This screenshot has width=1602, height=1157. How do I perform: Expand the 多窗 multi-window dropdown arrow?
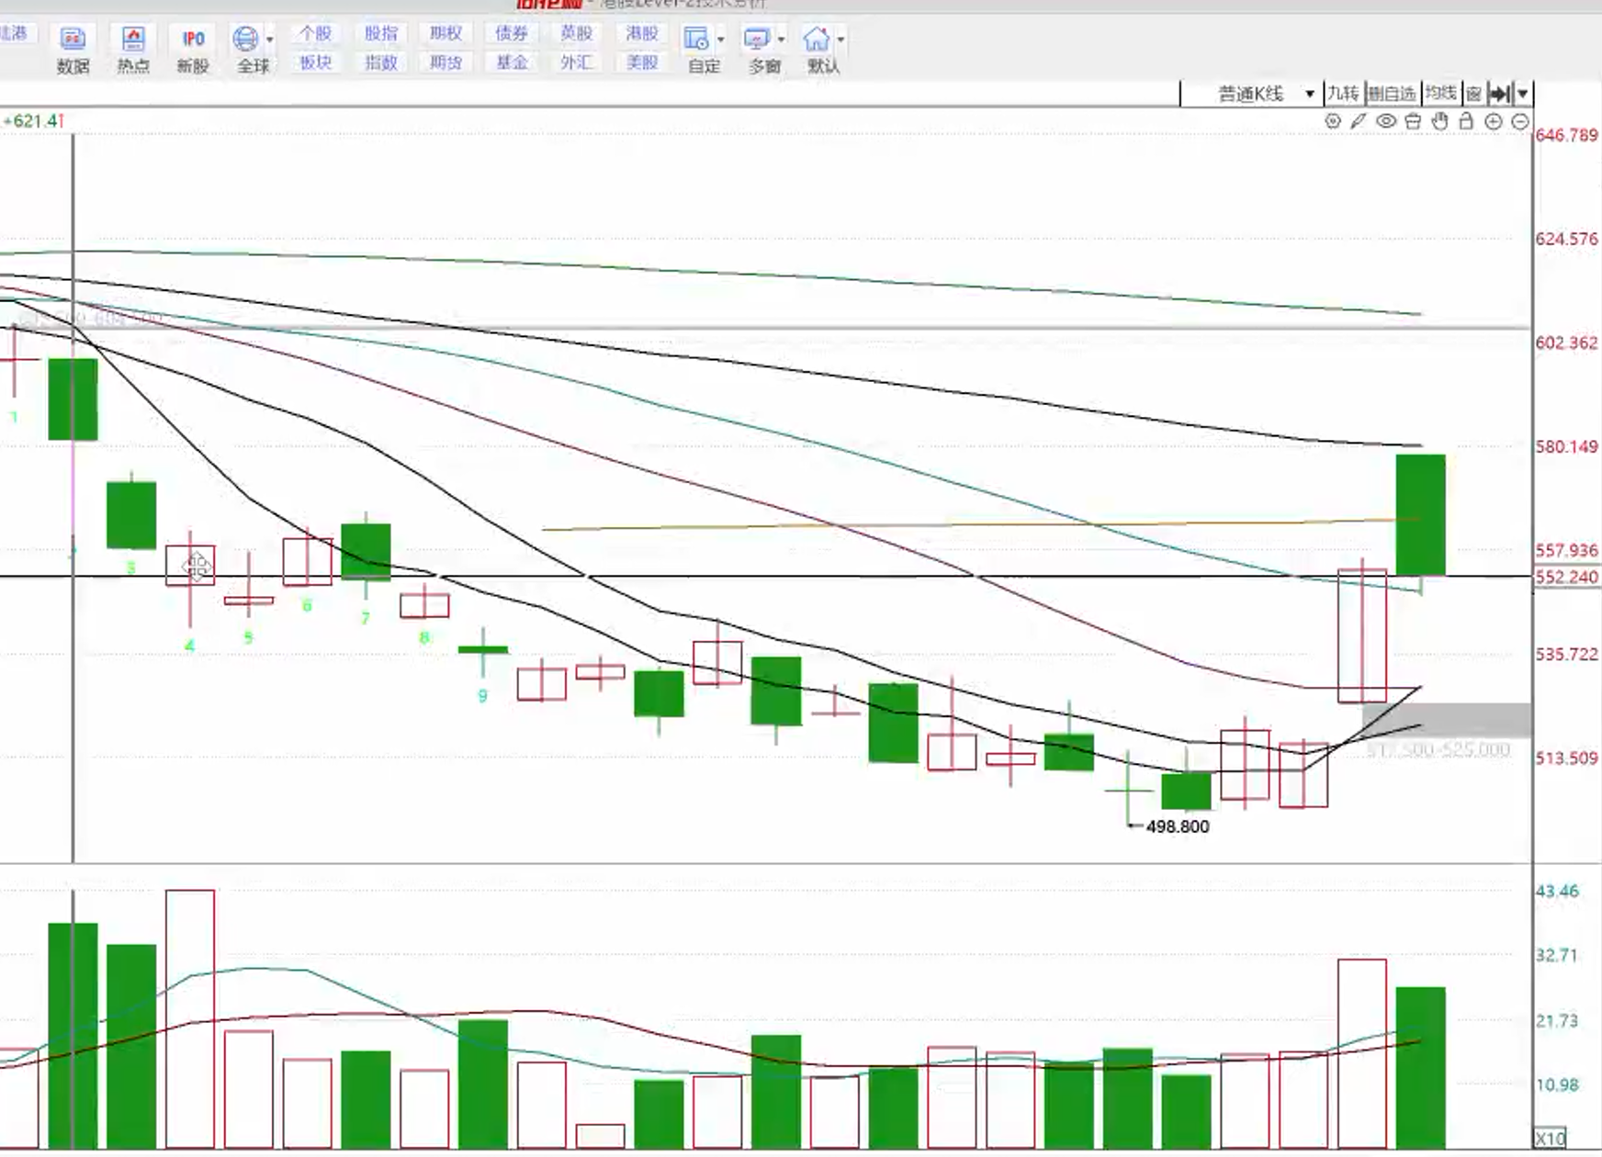[782, 39]
